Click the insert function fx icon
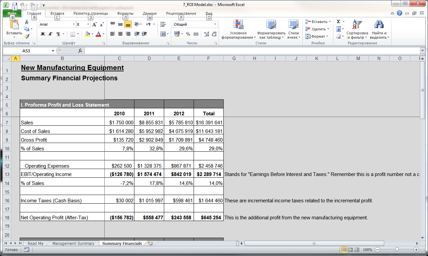Image resolution: width=428 pixels, height=256 pixels. [x=80, y=51]
